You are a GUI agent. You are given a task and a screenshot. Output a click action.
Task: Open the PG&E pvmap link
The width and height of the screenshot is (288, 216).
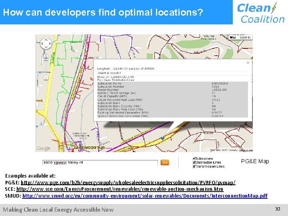pos(128,182)
